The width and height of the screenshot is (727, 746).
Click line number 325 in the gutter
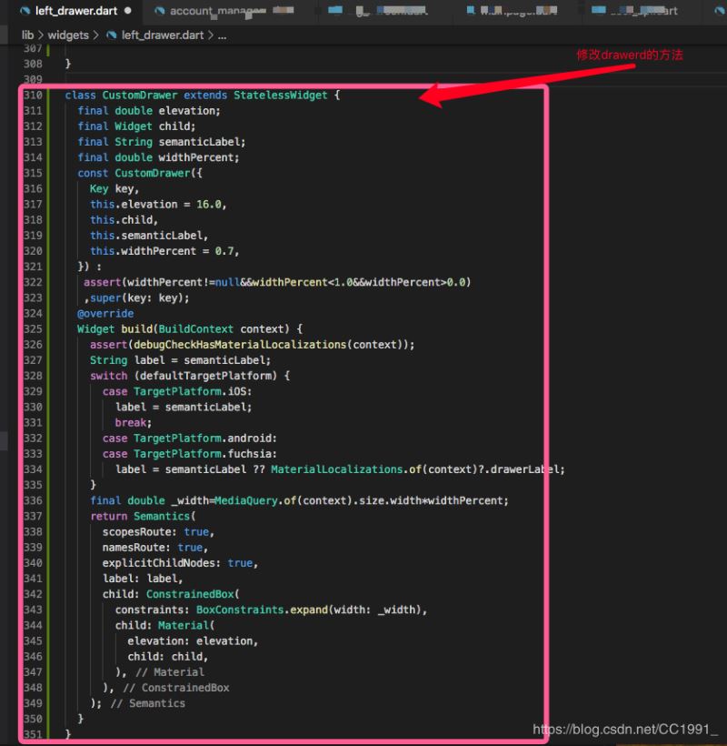pos(33,329)
